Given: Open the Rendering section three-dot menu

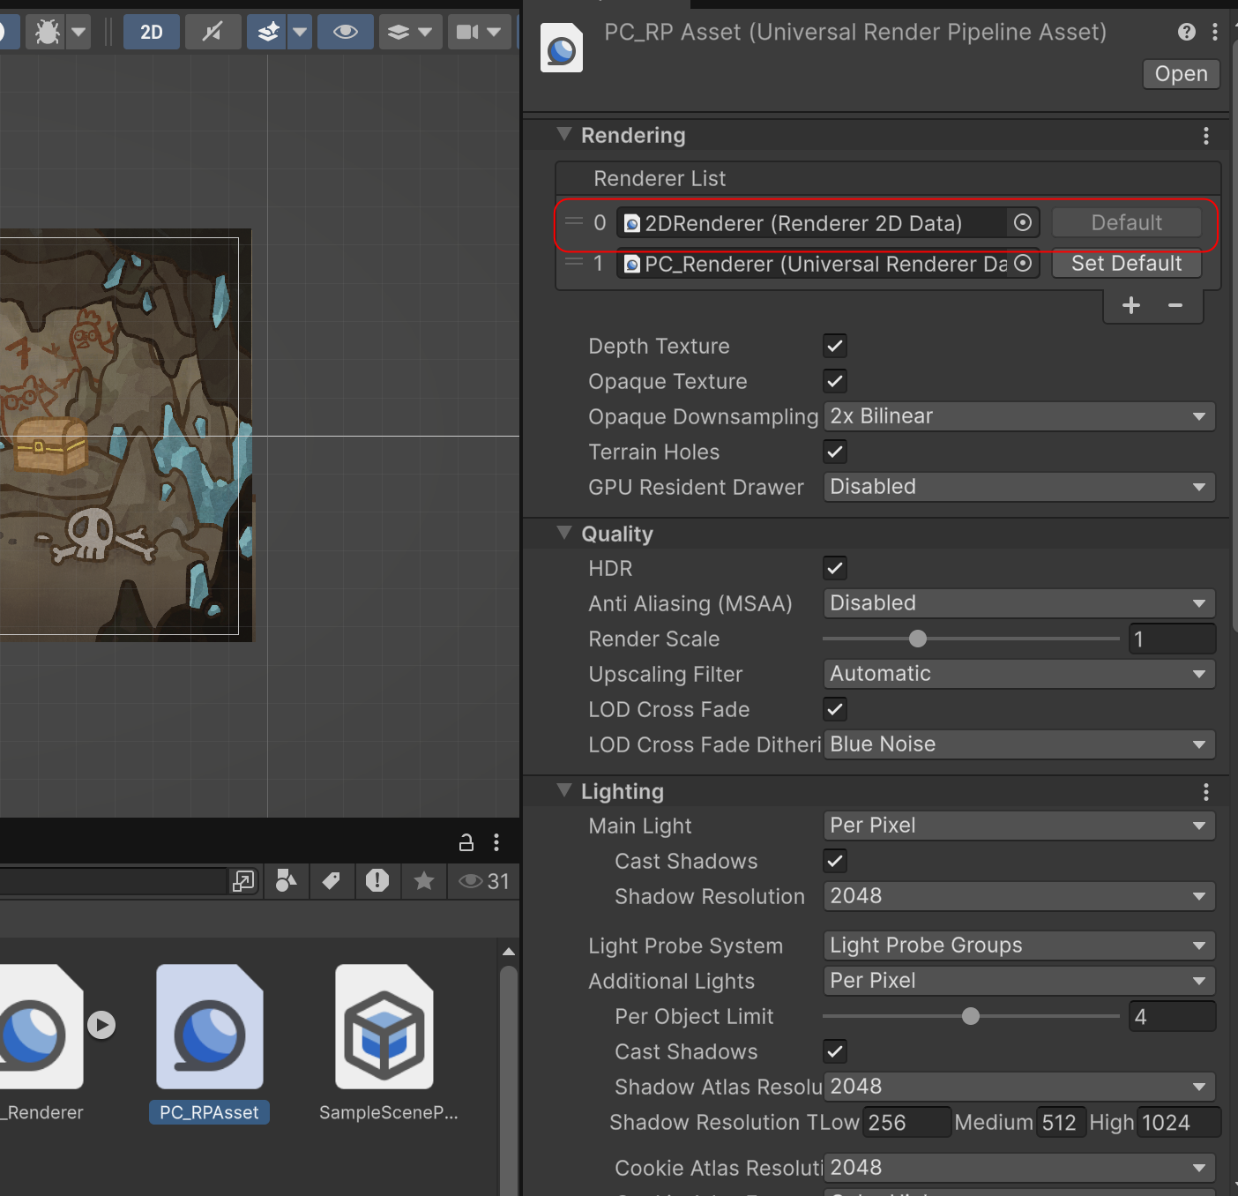Looking at the screenshot, I should [1206, 136].
